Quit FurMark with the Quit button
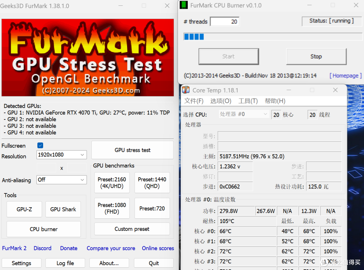364x270 pixels. point(154,263)
